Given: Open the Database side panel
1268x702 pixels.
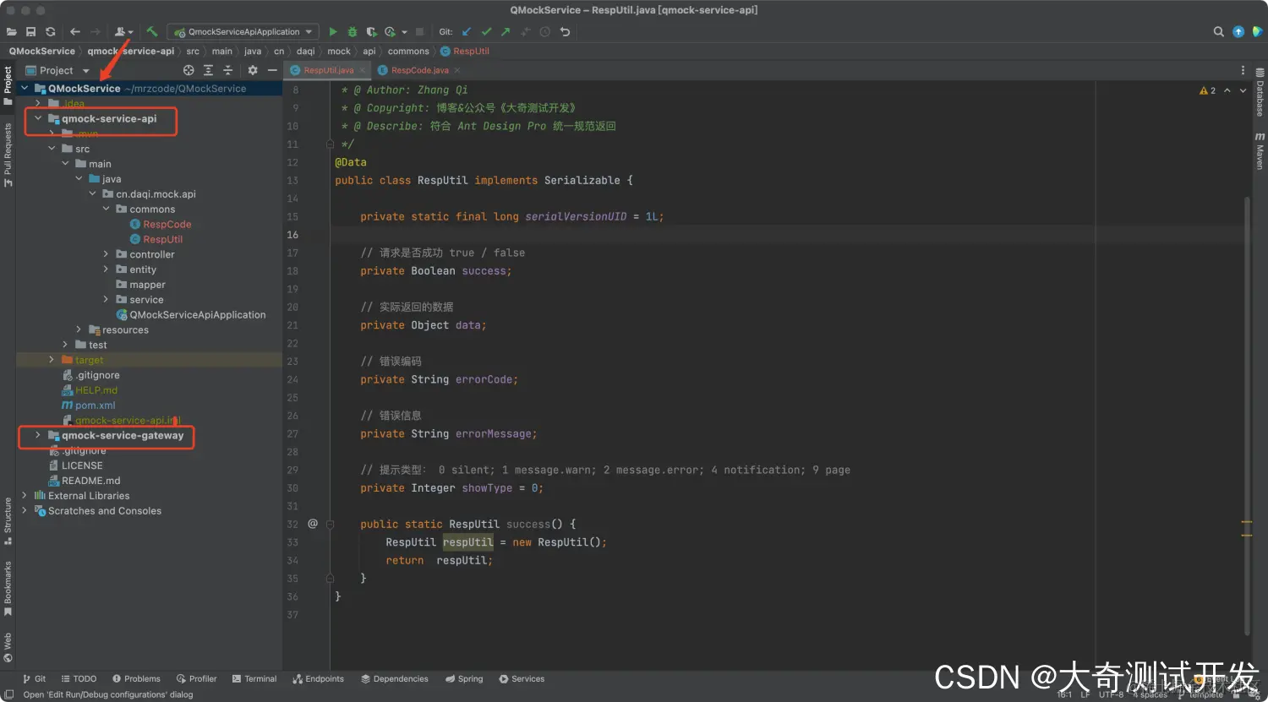Looking at the screenshot, I should [x=1260, y=93].
